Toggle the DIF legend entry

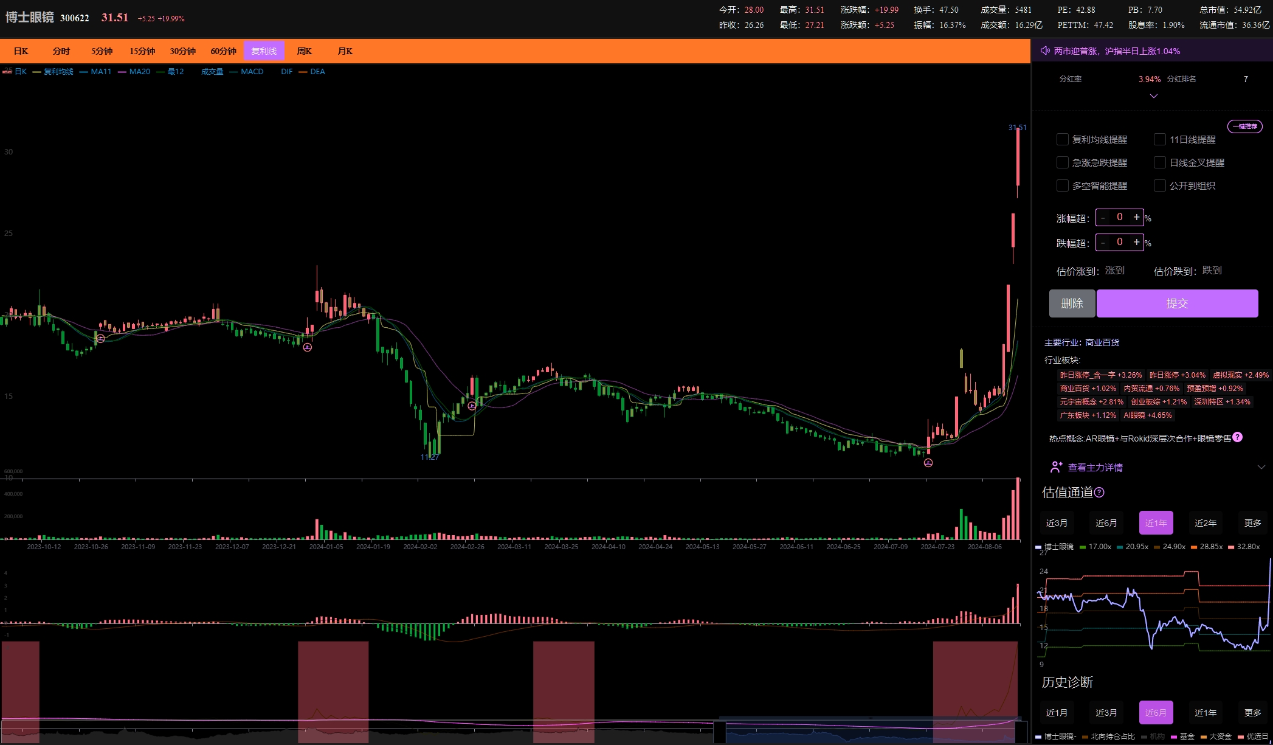pyautogui.click(x=286, y=72)
